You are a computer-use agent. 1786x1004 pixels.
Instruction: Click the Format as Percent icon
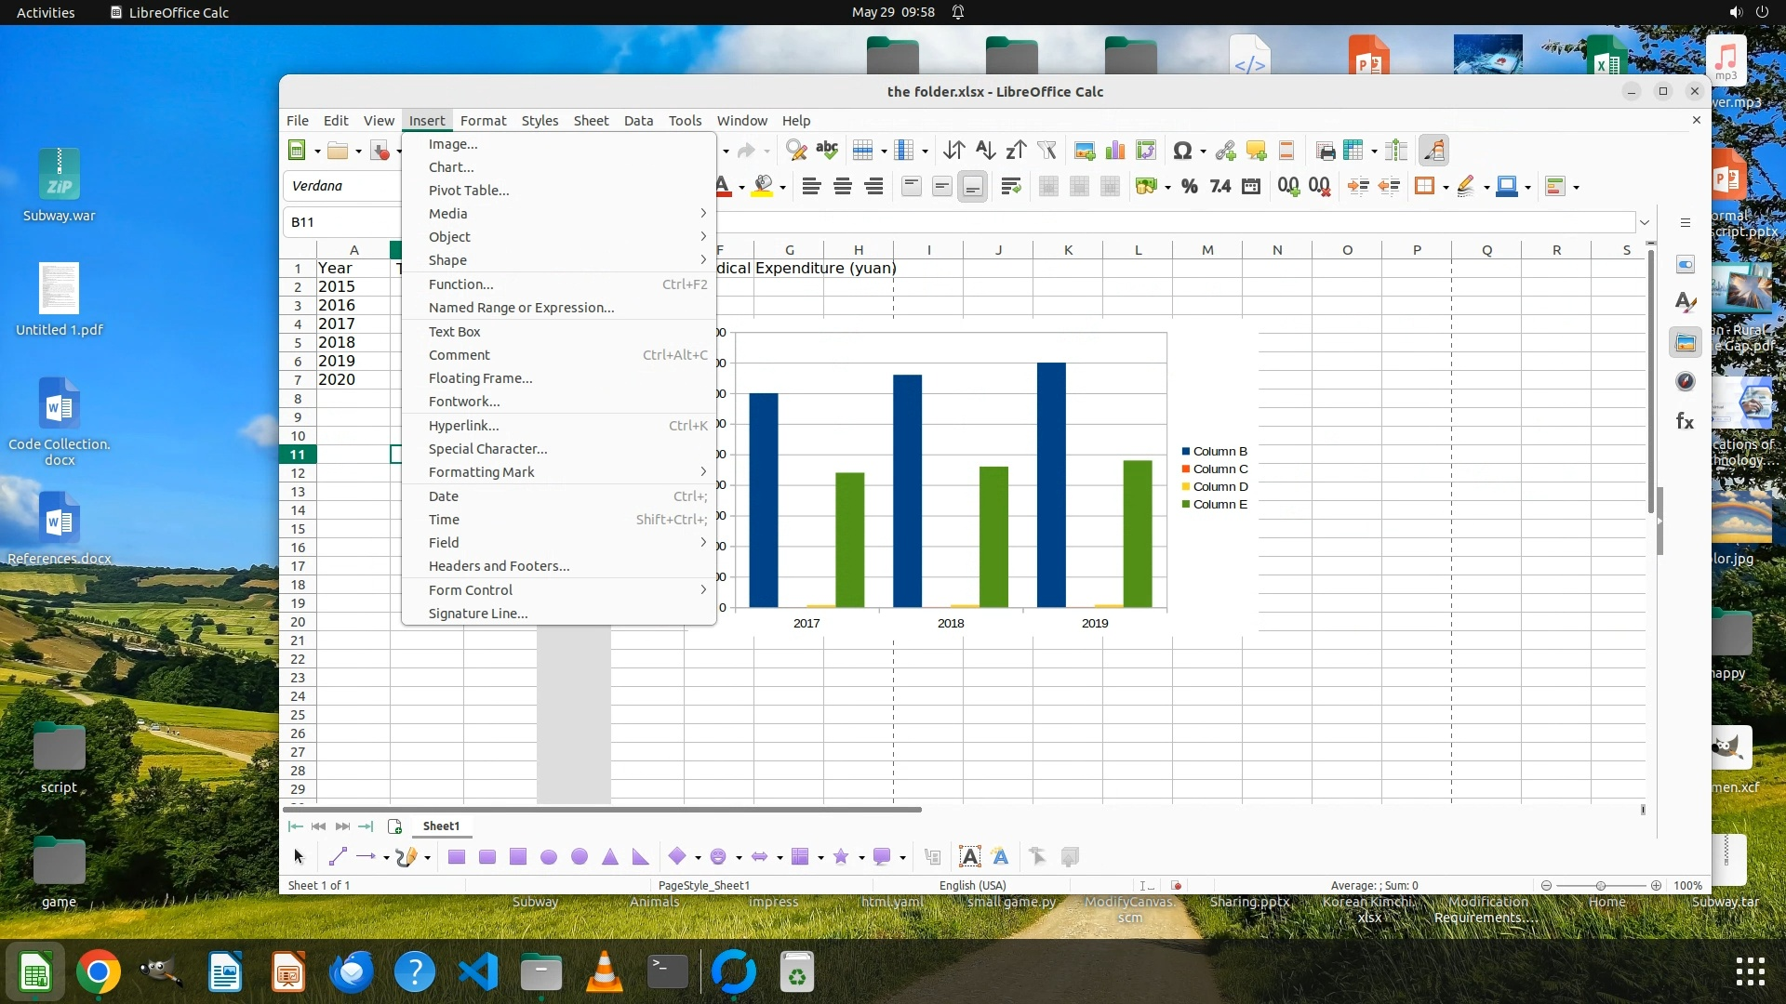(1189, 187)
